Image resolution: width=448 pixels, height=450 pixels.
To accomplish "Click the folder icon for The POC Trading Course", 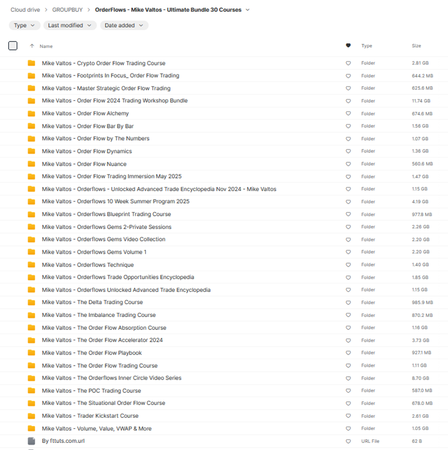I will (x=31, y=391).
